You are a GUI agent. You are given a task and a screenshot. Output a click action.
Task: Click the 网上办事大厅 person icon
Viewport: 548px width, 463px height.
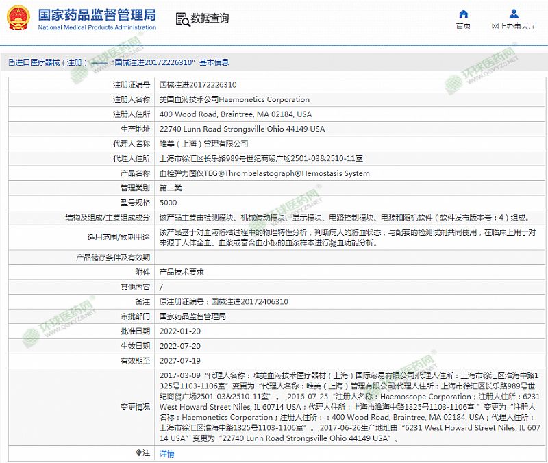[513, 14]
